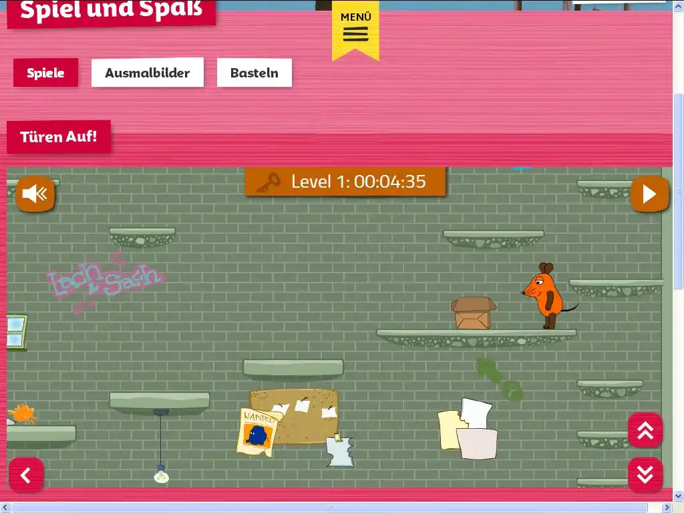The image size is (684, 513).
Task: Select the Spiele tab
Action: [x=46, y=72]
